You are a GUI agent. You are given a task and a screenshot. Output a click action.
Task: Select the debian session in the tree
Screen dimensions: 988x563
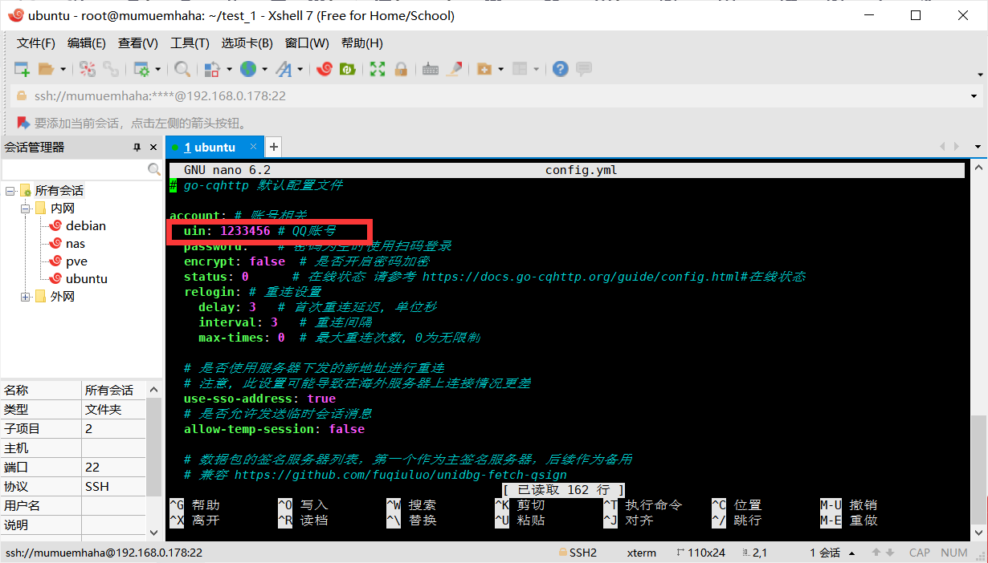(85, 226)
